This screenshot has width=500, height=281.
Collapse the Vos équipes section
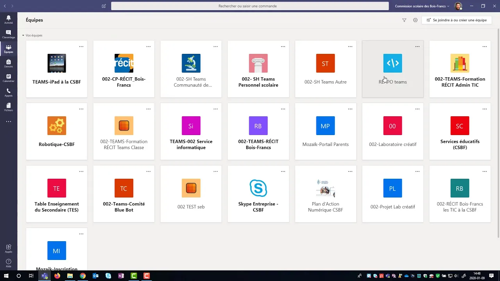(23, 36)
